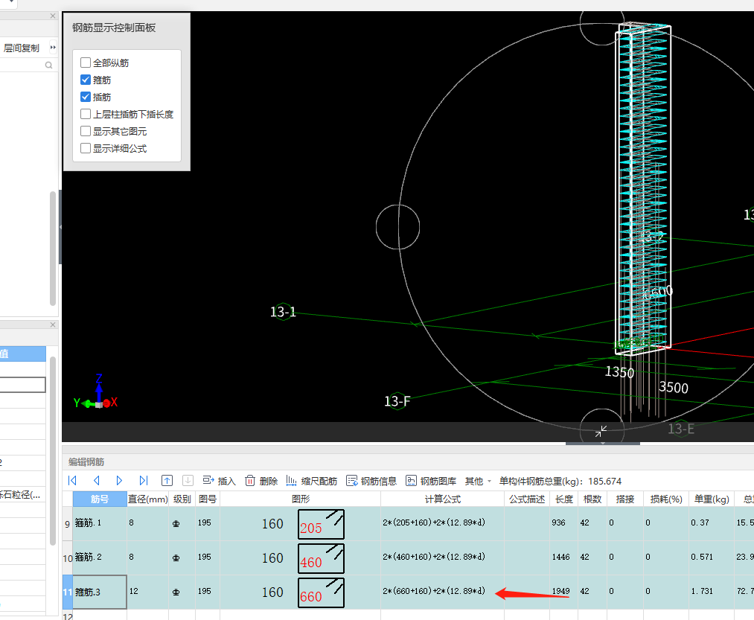
Task: Enable 显示详细公式 checkbox
Action: point(86,148)
